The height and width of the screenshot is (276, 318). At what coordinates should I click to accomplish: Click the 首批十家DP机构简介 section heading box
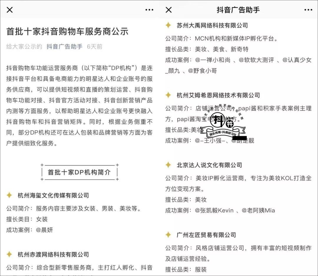[79, 172]
